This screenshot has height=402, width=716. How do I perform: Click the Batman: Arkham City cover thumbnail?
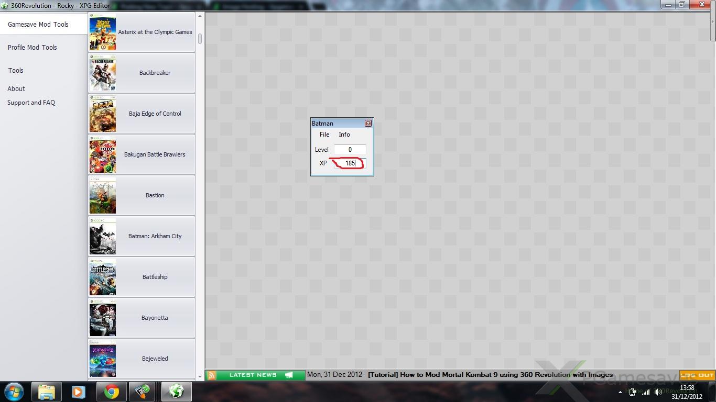click(103, 237)
